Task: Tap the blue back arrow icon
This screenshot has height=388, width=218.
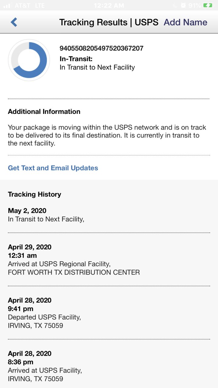Action: pyautogui.click(x=14, y=22)
